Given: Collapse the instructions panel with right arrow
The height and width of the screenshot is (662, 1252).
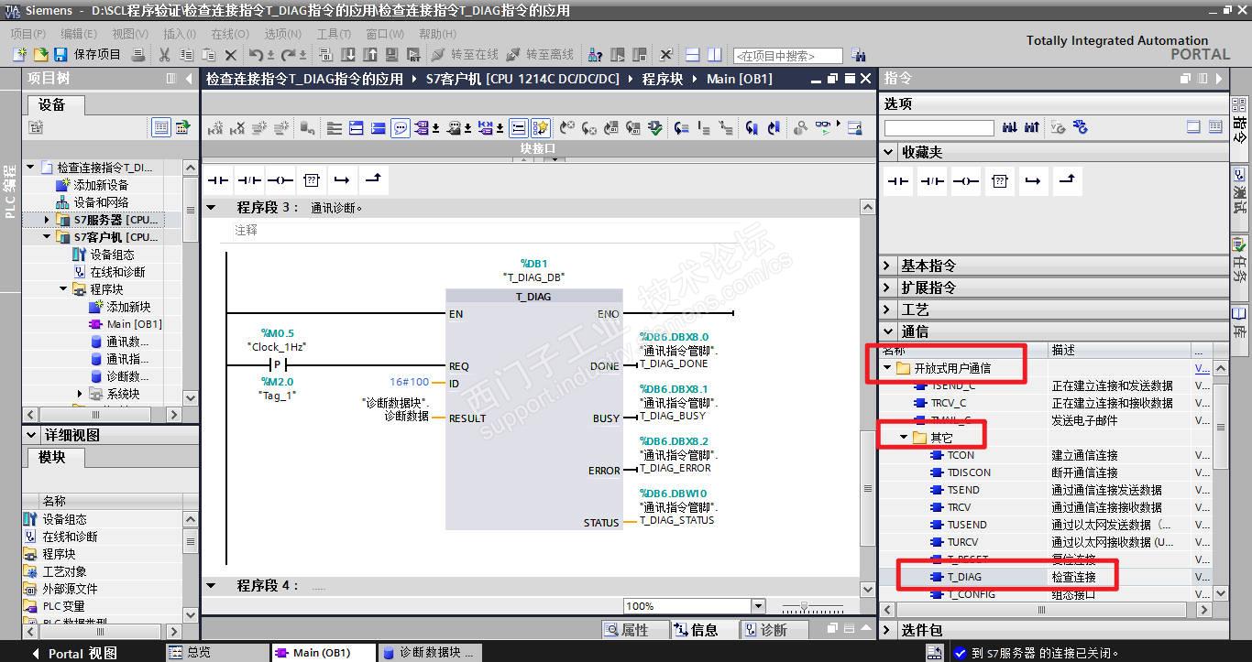Looking at the screenshot, I should (1219, 79).
